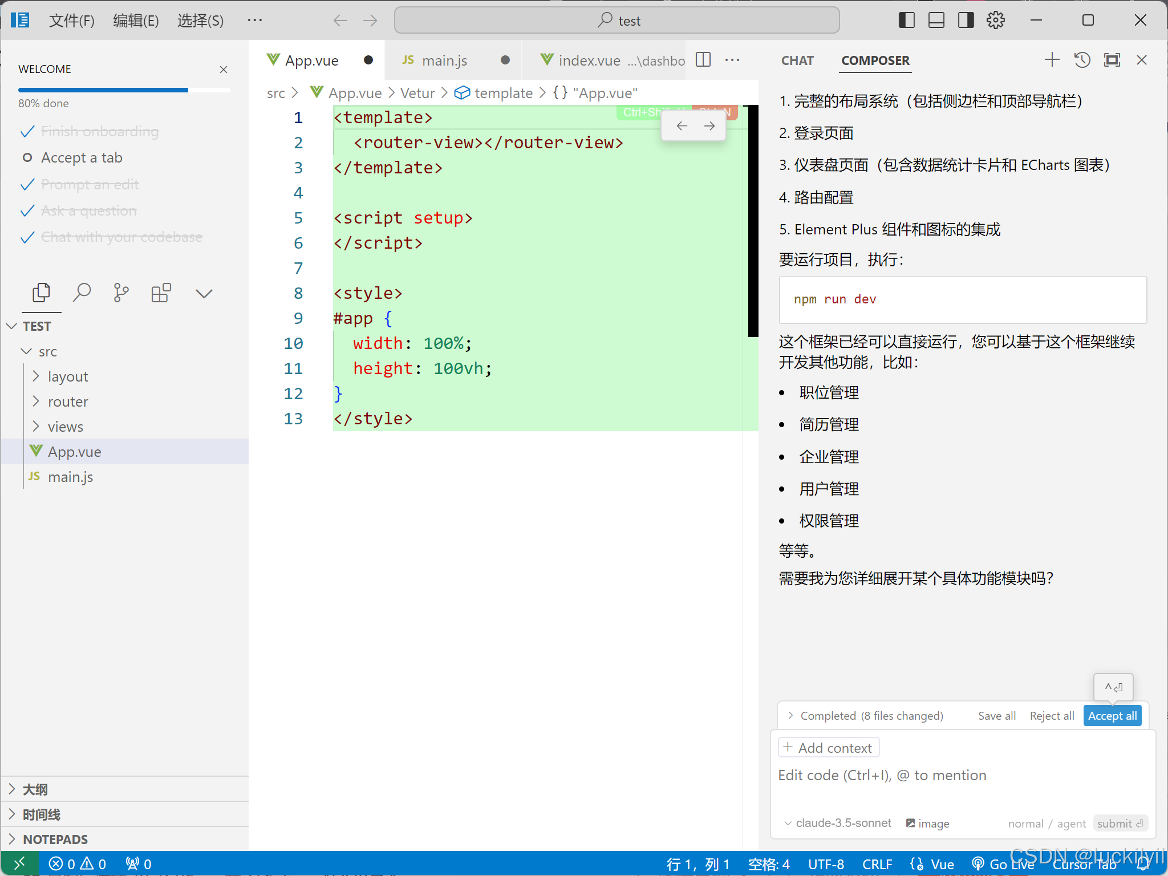Screen dimensions: 1168x876
Task: Toggle the AI side pane layout button
Action: click(x=966, y=21)
